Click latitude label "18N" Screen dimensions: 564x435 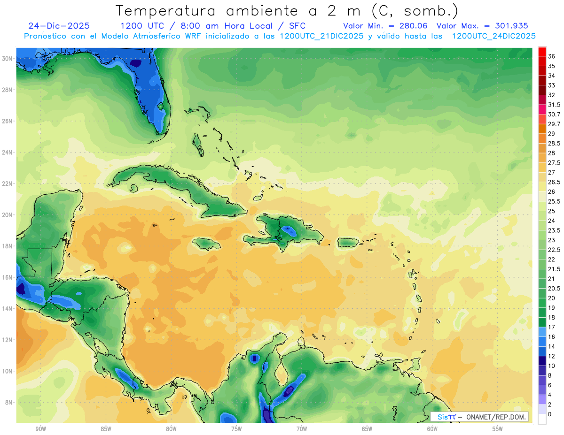pos(7,246)
